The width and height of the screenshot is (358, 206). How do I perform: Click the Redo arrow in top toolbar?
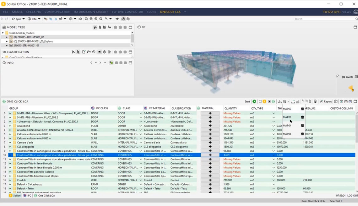[x=7, y=19]
